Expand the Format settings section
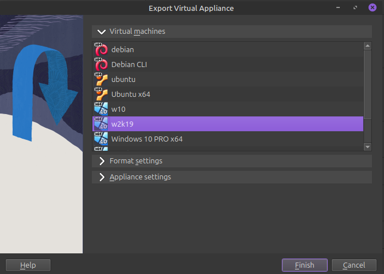This screenshot has width=384, height=274. point(102,161)
